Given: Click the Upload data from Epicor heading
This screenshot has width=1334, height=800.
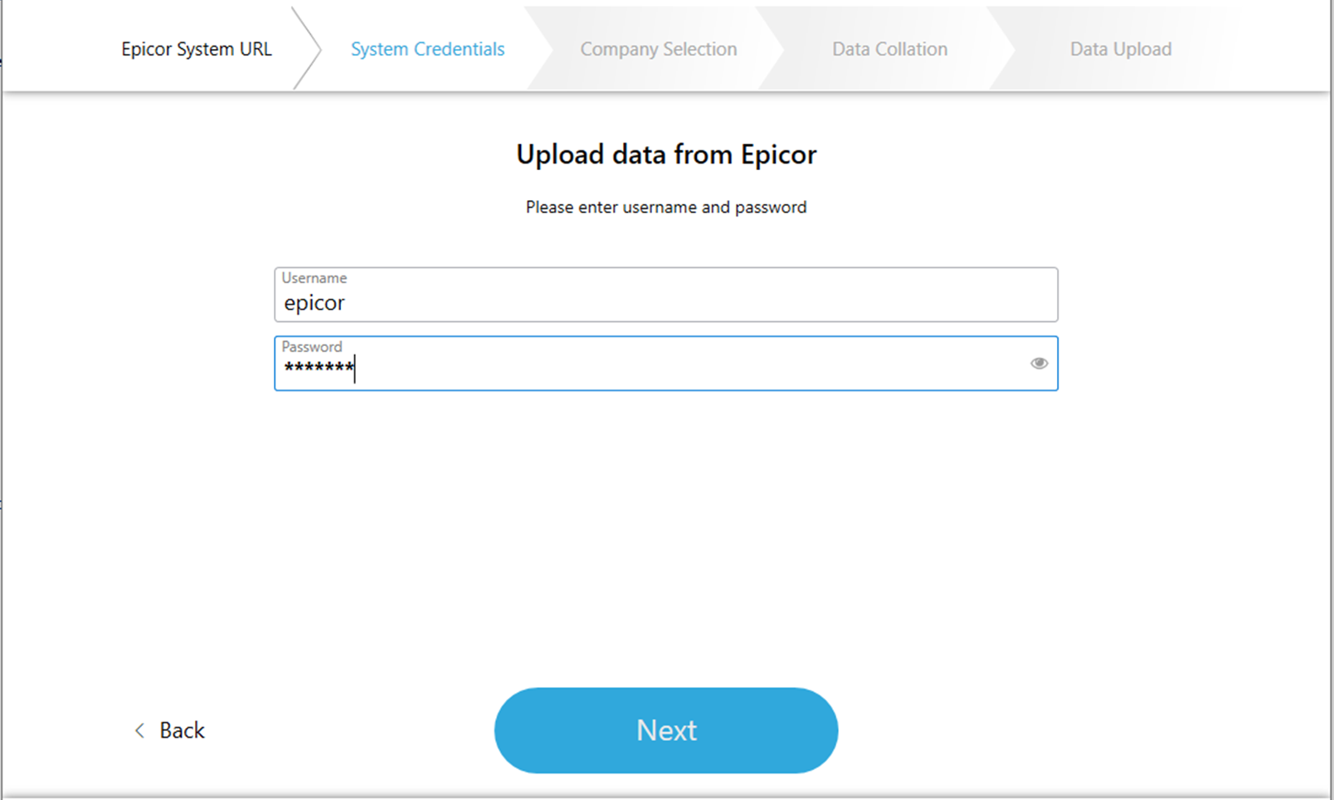Looking at the screenshot, I should click(x=666, y=154).
